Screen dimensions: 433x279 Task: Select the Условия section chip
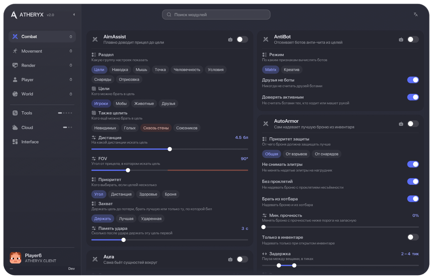[216, 70]
